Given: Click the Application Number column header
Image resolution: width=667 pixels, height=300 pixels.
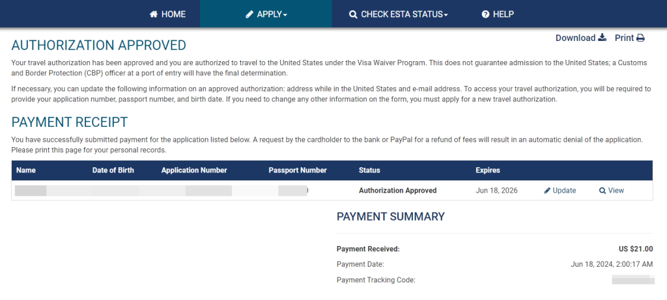Looking at the screenshot, I should (194, 170).
